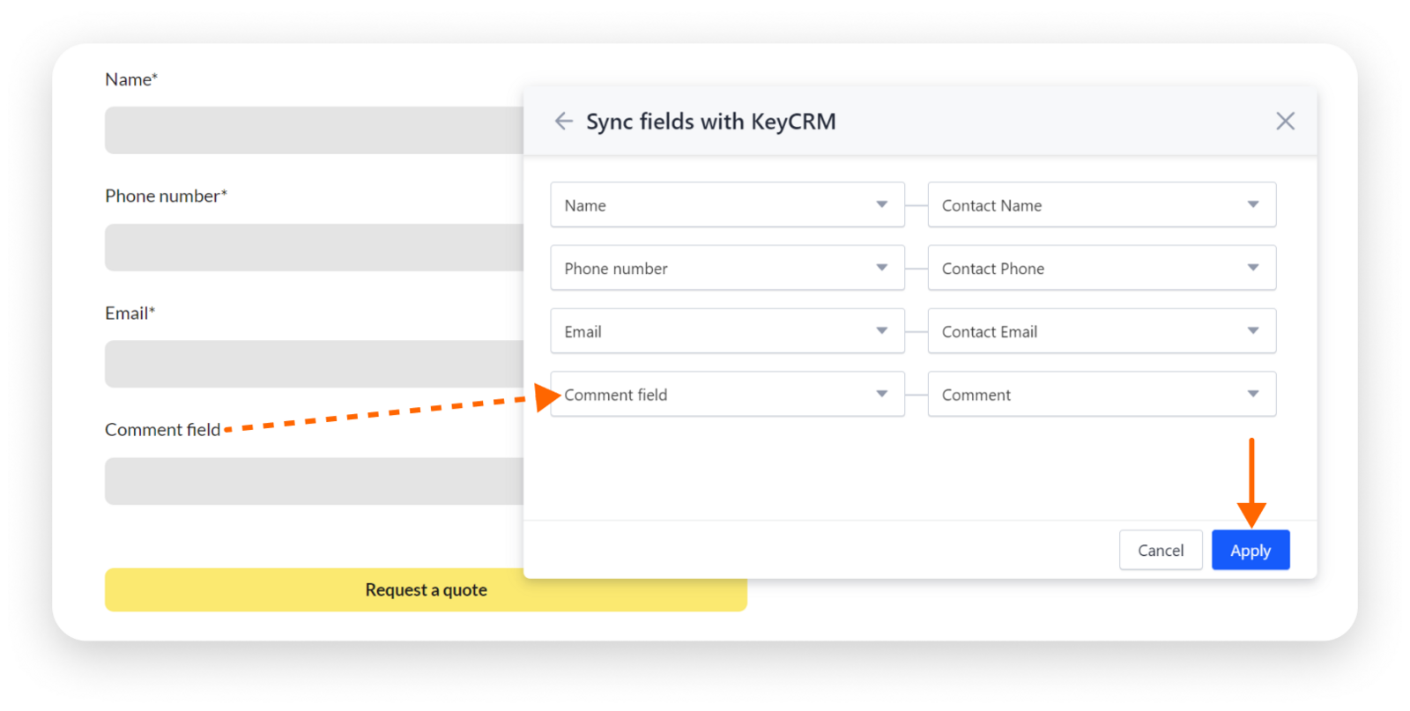
Task: Click the Apply button
Action: coord(1250,550)
